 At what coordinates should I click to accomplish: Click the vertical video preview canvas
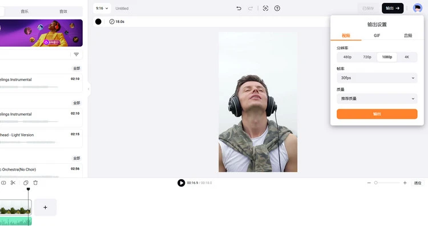click(x=258, y=102)
